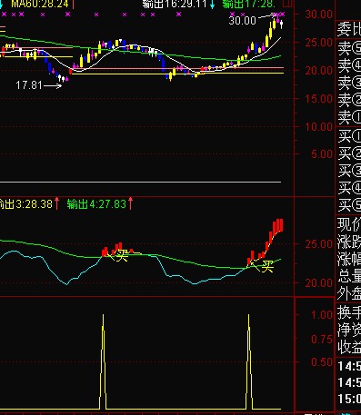Click the MA60:28.24 indicator label
The height and width of the screenshot is (415, 361).
click(40, 4)
